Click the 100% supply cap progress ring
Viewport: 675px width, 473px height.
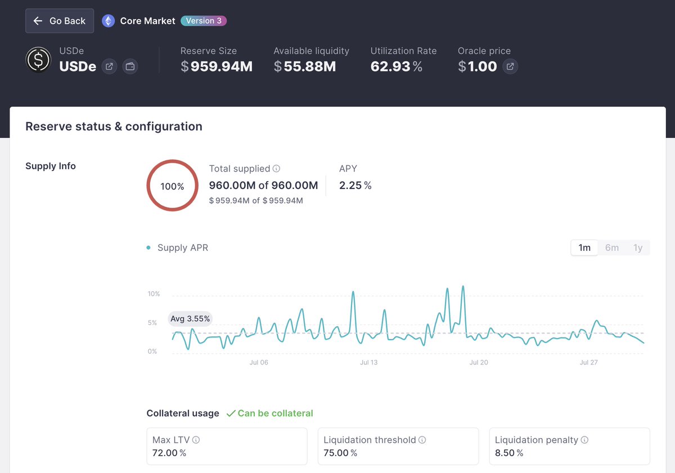click(172, 186)
